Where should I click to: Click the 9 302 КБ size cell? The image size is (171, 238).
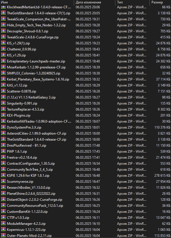164,109
